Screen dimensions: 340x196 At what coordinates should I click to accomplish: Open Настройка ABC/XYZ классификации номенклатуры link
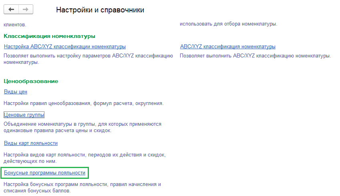pyautogui.click(x=65, y=46)
